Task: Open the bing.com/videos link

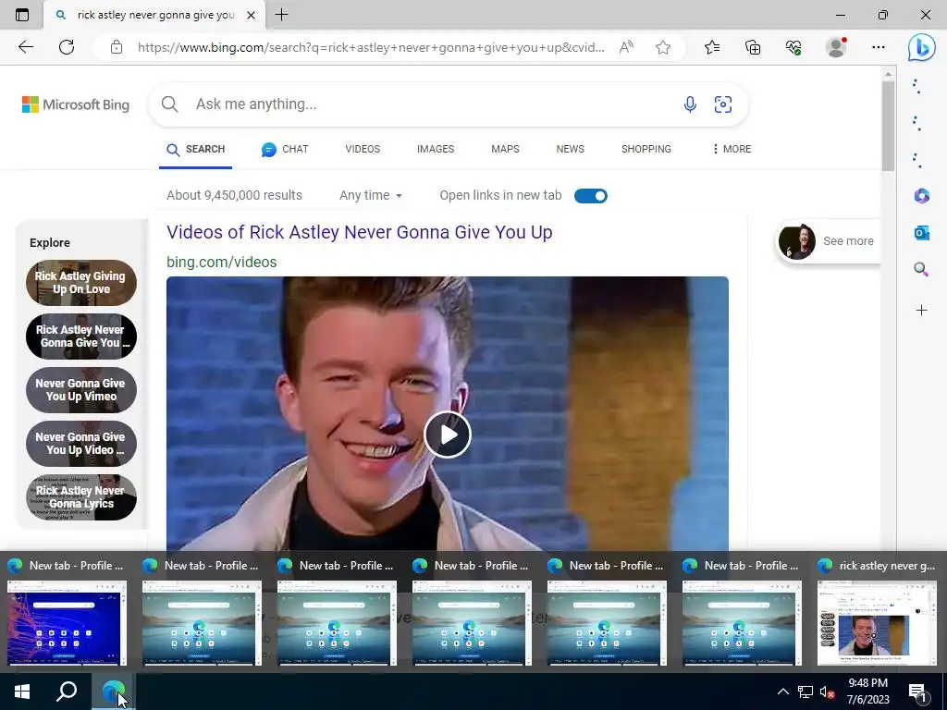Action: click(222, 262)
